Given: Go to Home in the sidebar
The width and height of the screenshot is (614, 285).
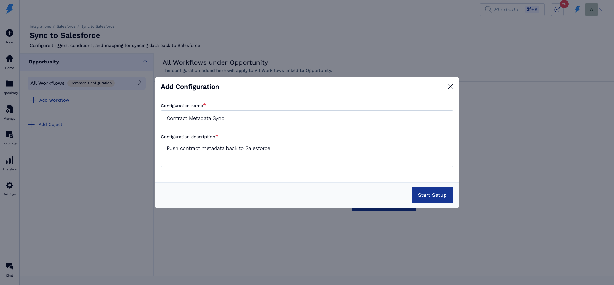Looking at the screenshot, I should 10,59.
